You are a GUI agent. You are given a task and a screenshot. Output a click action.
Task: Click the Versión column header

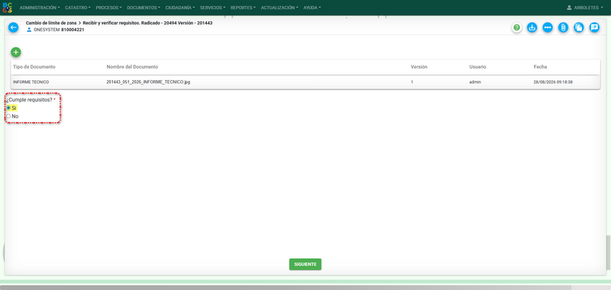coord(419,67)
